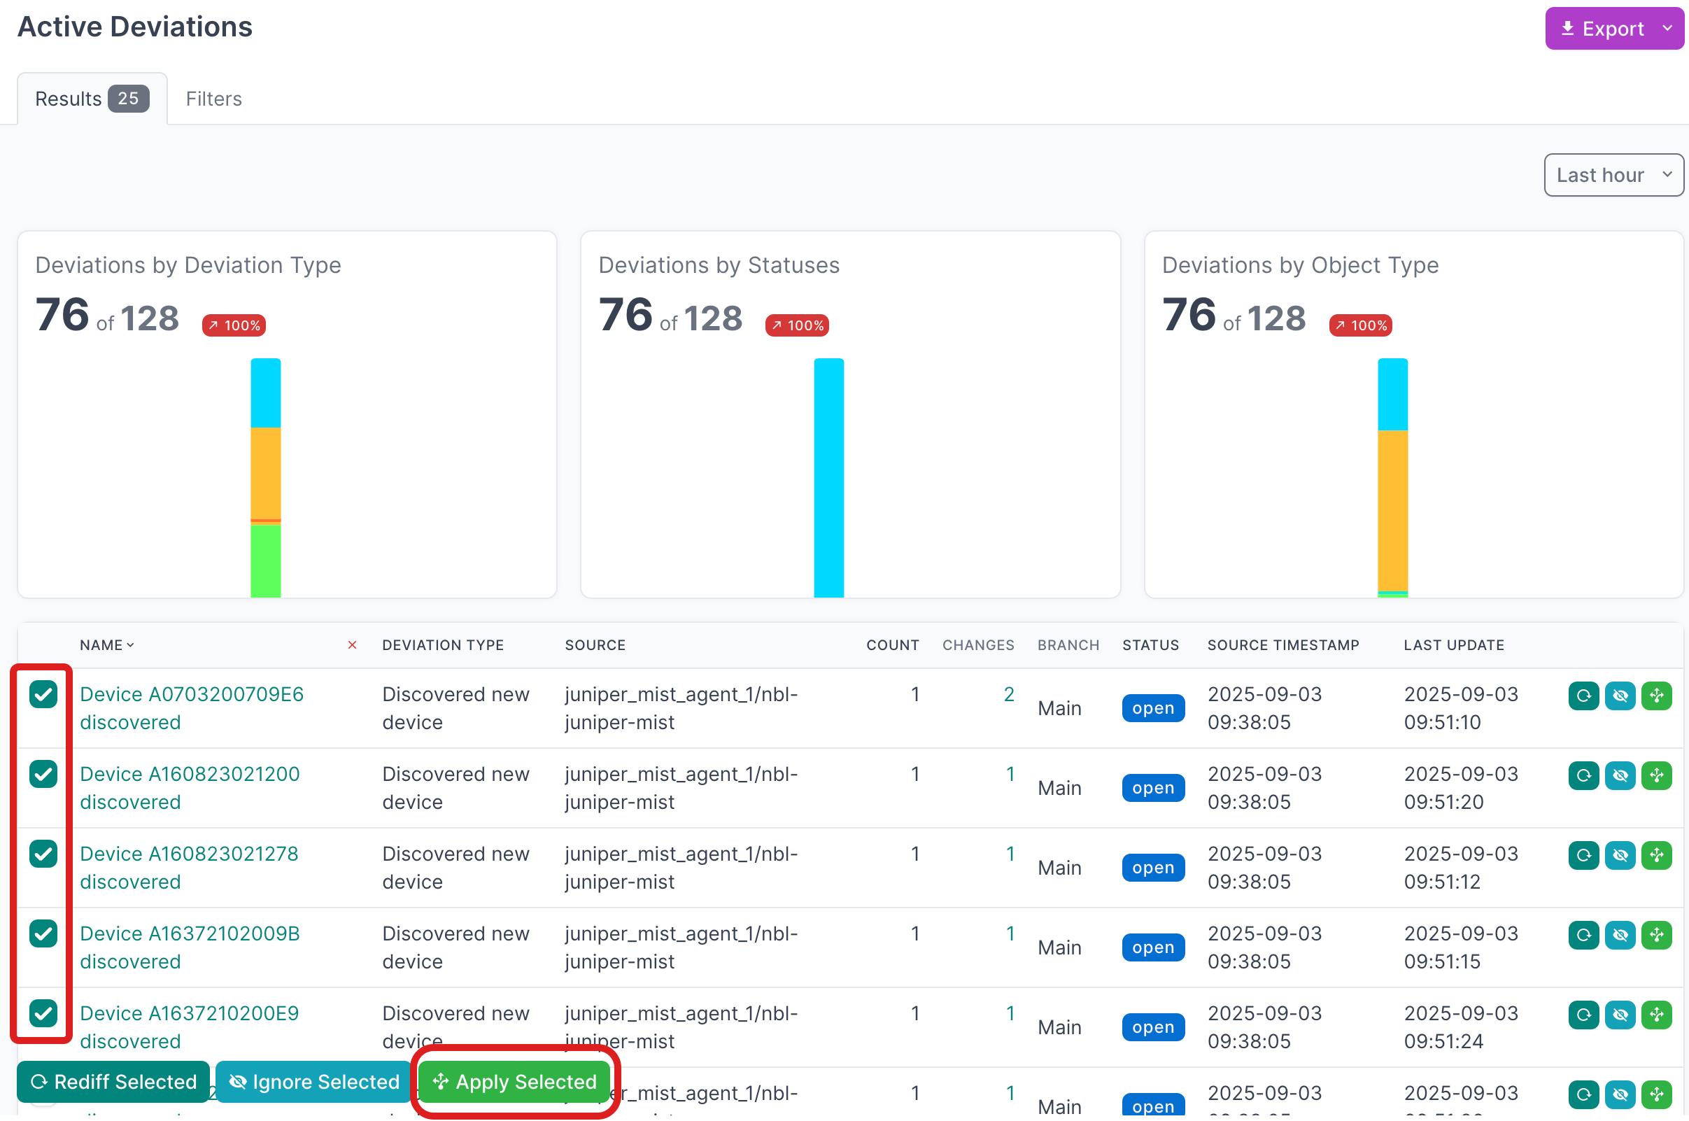
Task: Click rediff icon for Device A0703200709E6 row
Action: [1583, 696]
